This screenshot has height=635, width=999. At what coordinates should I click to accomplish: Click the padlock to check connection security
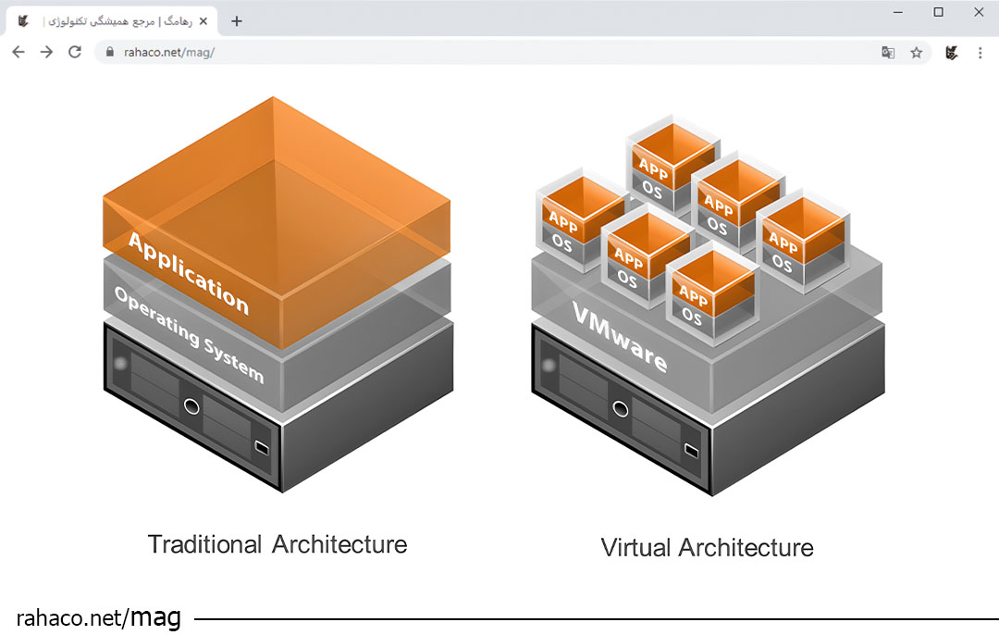[110, 53]
